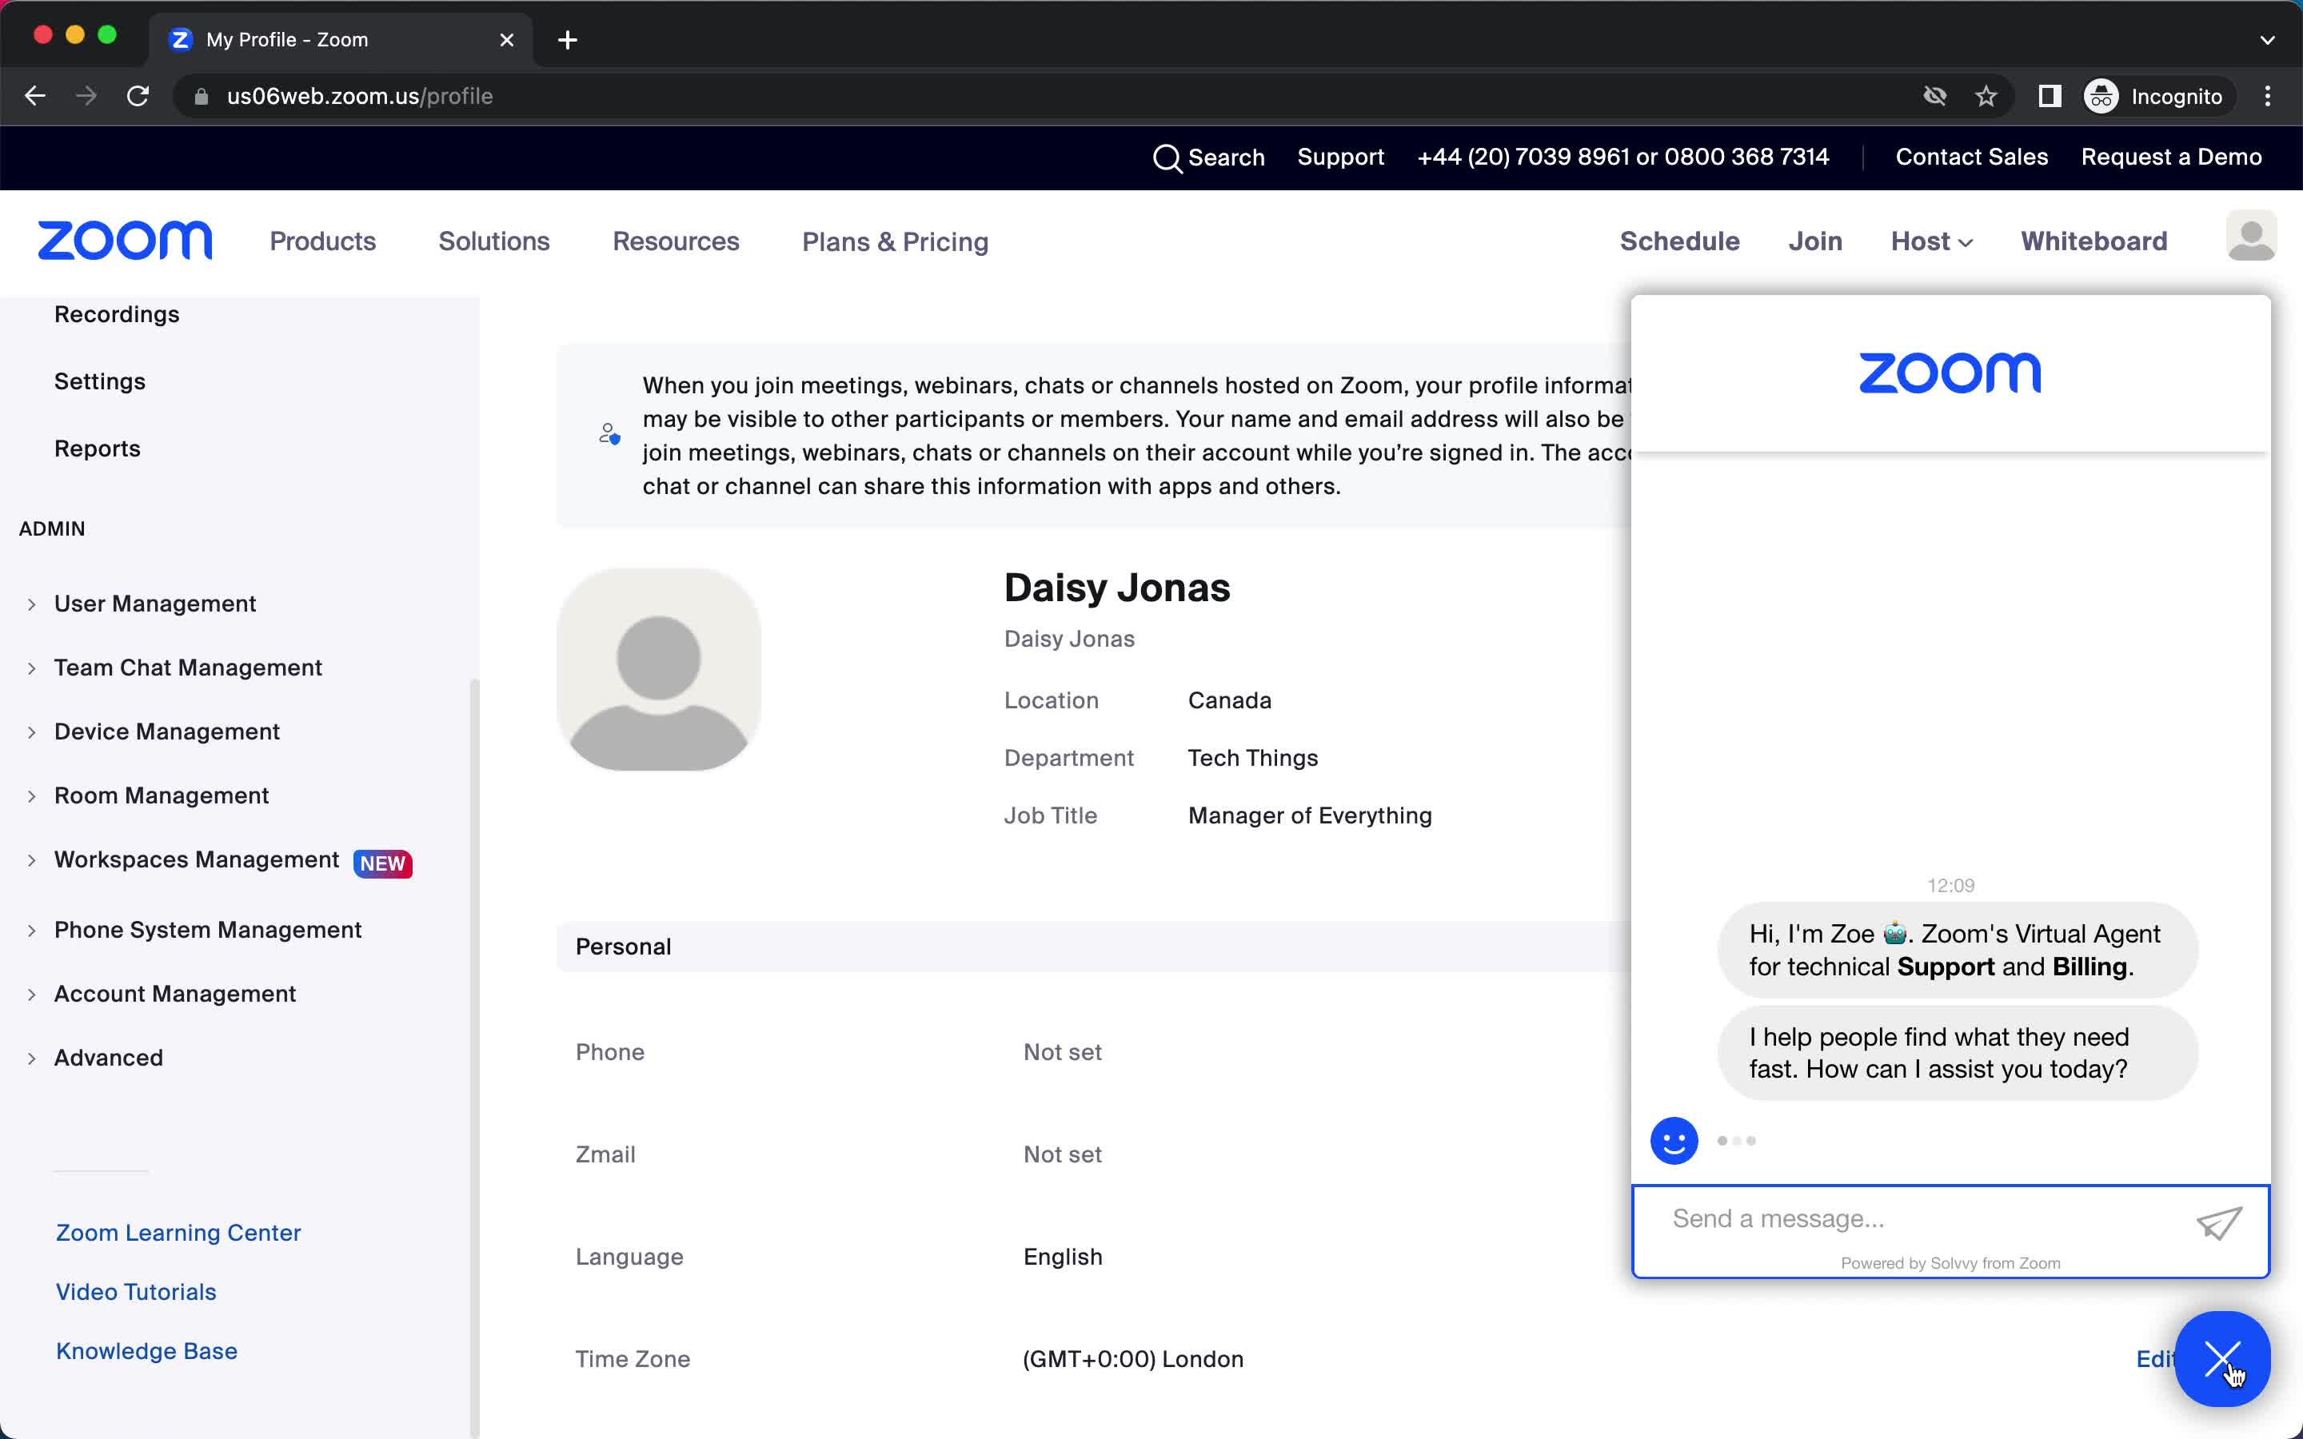Click the Manager of Everything job title
This screenshot has height=1439, width=2303.
point(1310,815)
